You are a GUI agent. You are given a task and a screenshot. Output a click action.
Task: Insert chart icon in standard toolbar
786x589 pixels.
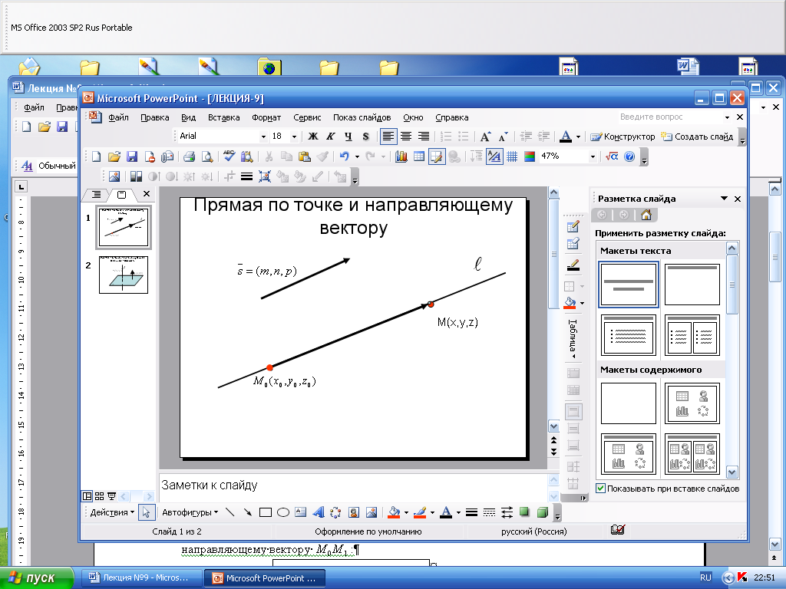[401, 156]
